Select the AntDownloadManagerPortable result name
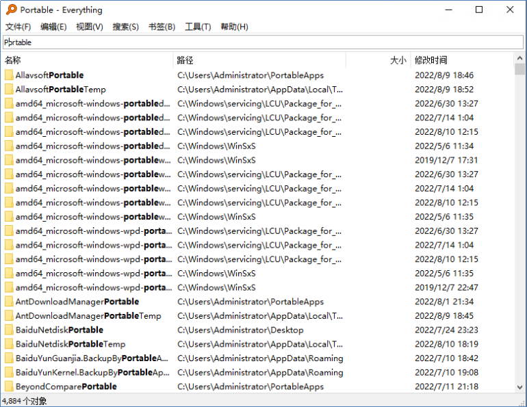This screenshot has width=527, height=407. point(77,302)
